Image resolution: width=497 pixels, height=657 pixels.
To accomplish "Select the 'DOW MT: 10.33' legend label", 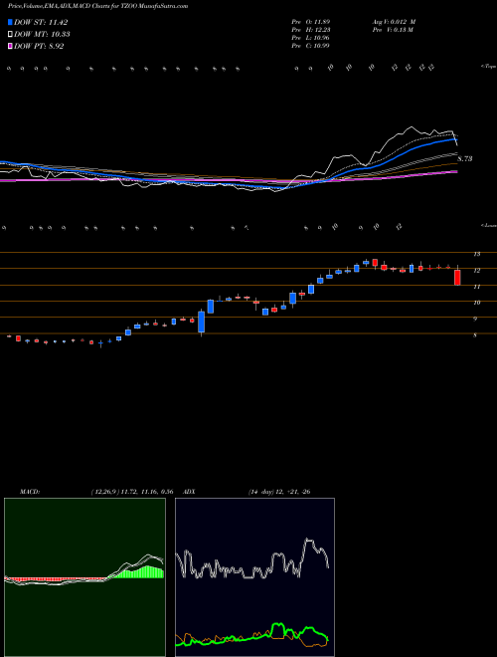I will pos(42,35).
